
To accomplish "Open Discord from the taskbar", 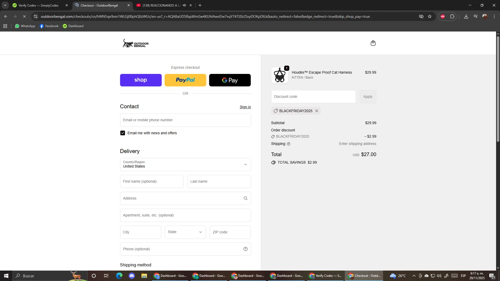I will coord(132,276).
